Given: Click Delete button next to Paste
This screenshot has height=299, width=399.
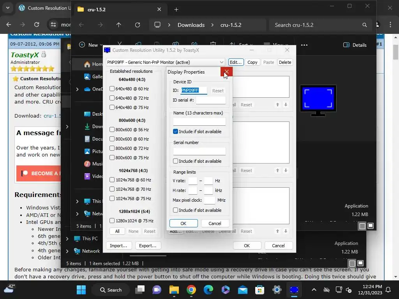Looking at the screenshot, I should [x=285, y=62].
